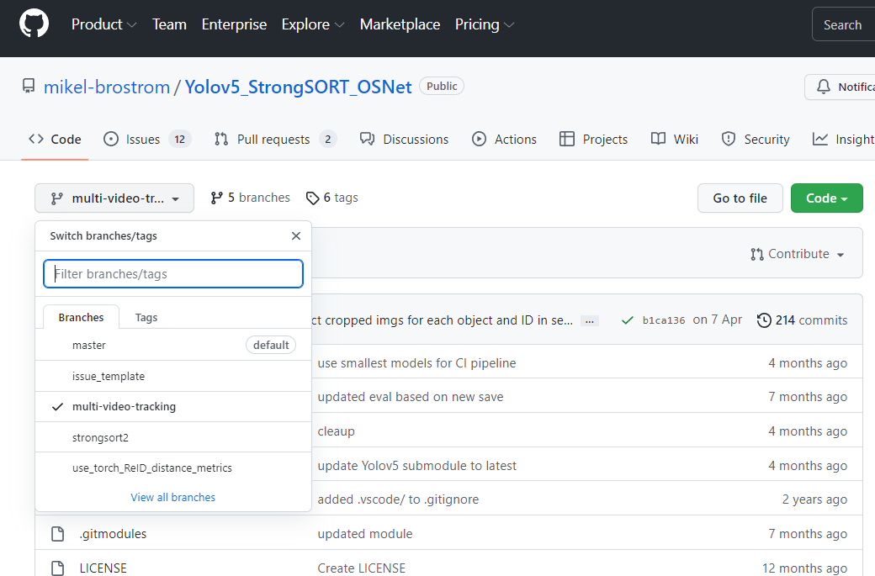Click the .gitmodules file icon
This screenshot has height=576, width=875.
pyautogui.click(x=57, y=534)
